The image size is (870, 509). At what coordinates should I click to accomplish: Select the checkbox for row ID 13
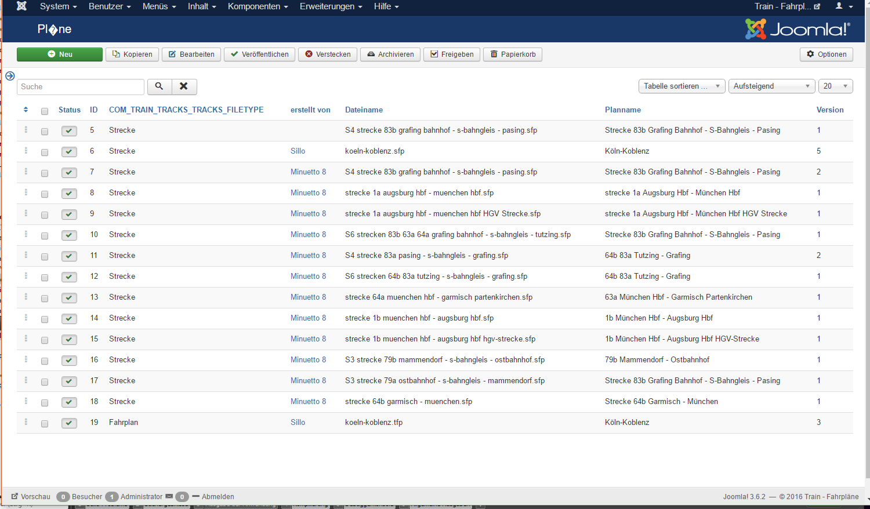[45, 299]
